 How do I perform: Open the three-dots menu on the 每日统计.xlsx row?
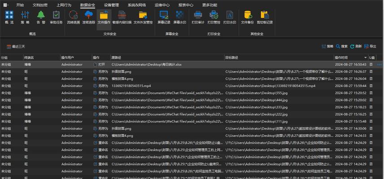point(380,65)
